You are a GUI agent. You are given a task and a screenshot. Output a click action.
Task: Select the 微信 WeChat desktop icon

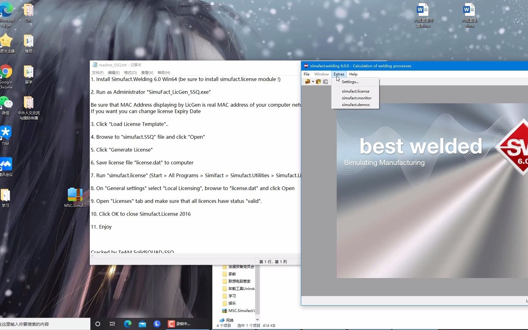pos(6,105)
